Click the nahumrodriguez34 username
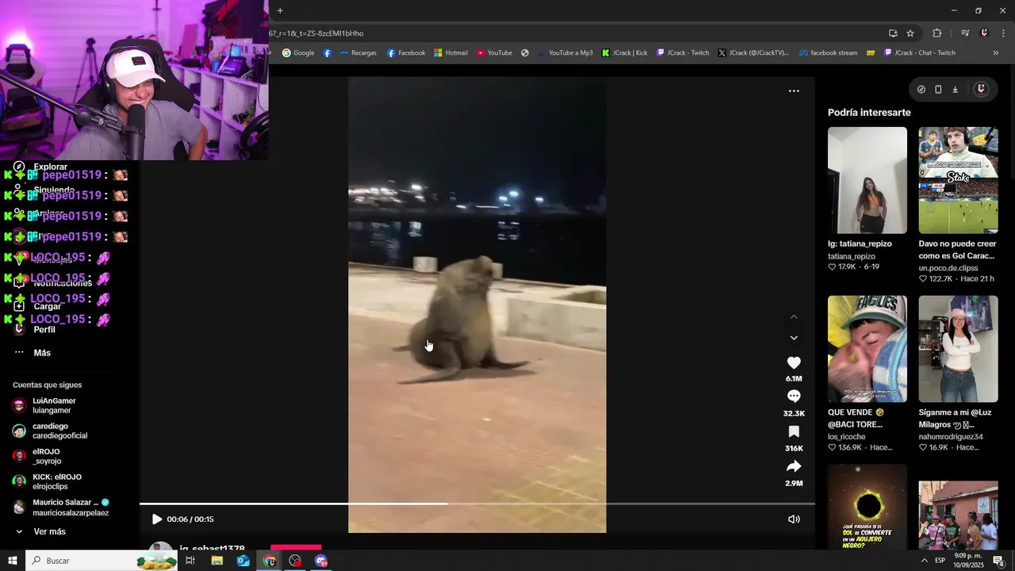 point(951,437)
